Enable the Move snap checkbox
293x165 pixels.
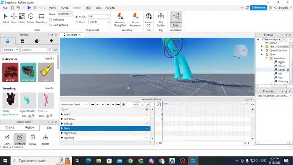[76, 22]
